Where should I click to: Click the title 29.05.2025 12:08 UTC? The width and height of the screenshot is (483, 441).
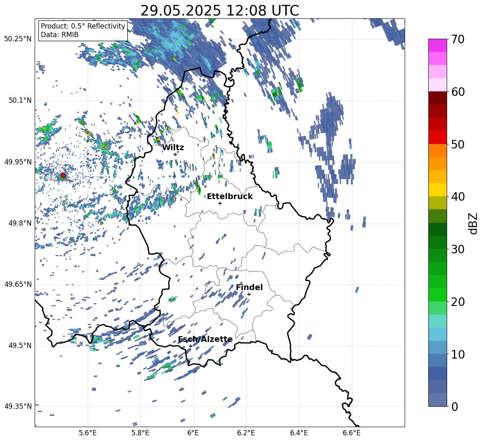[219, 11]
